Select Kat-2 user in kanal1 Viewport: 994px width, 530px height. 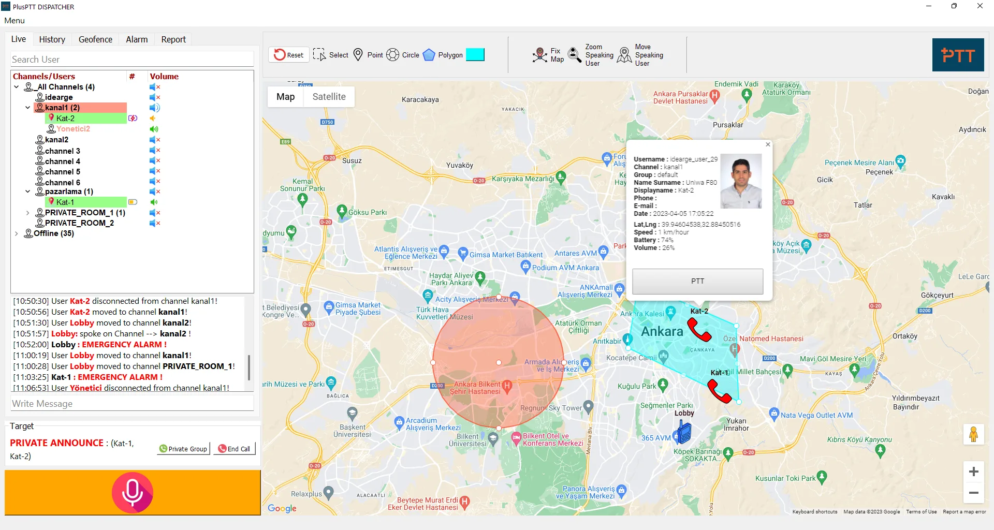tap(86, 119)
